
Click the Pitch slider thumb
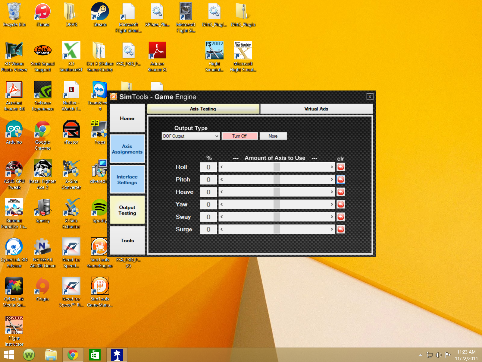[277, 179]
